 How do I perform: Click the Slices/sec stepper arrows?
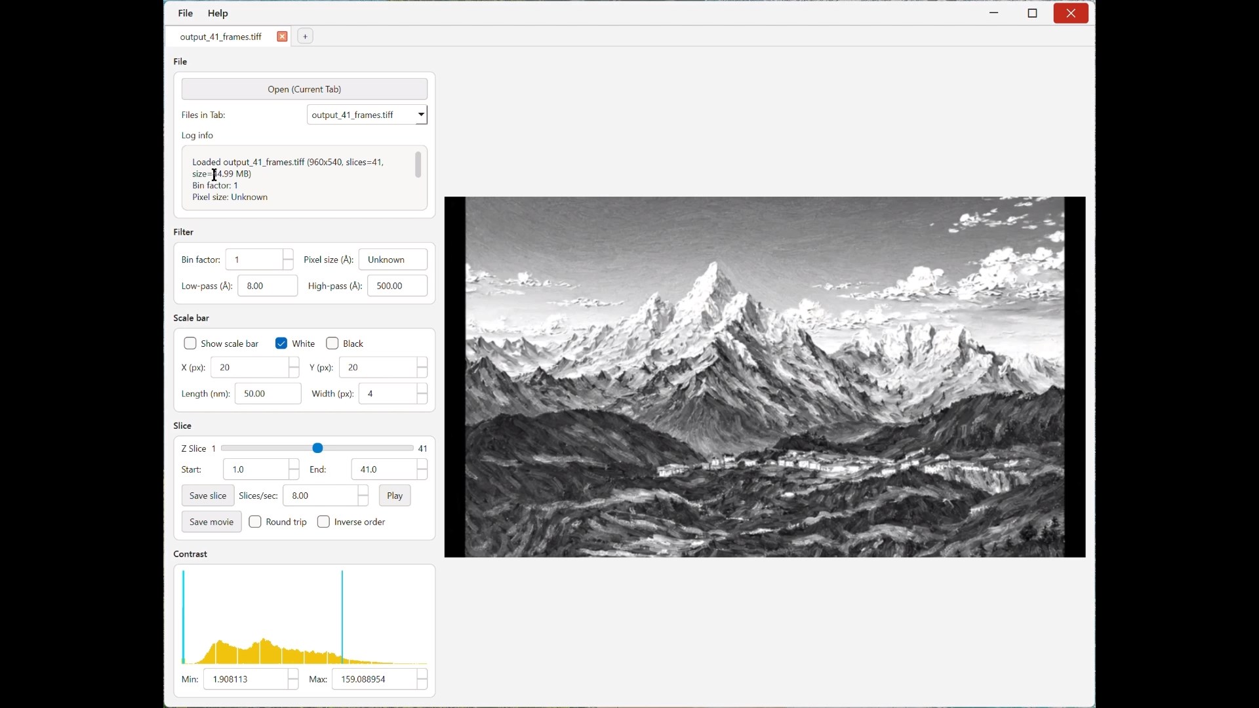pyautogui.click(x=363, y=496)
